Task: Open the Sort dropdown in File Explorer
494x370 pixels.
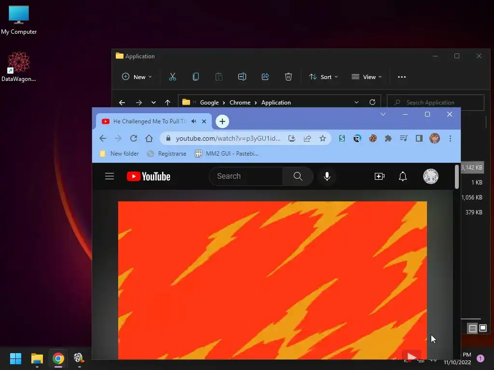Action: [324, 77]
